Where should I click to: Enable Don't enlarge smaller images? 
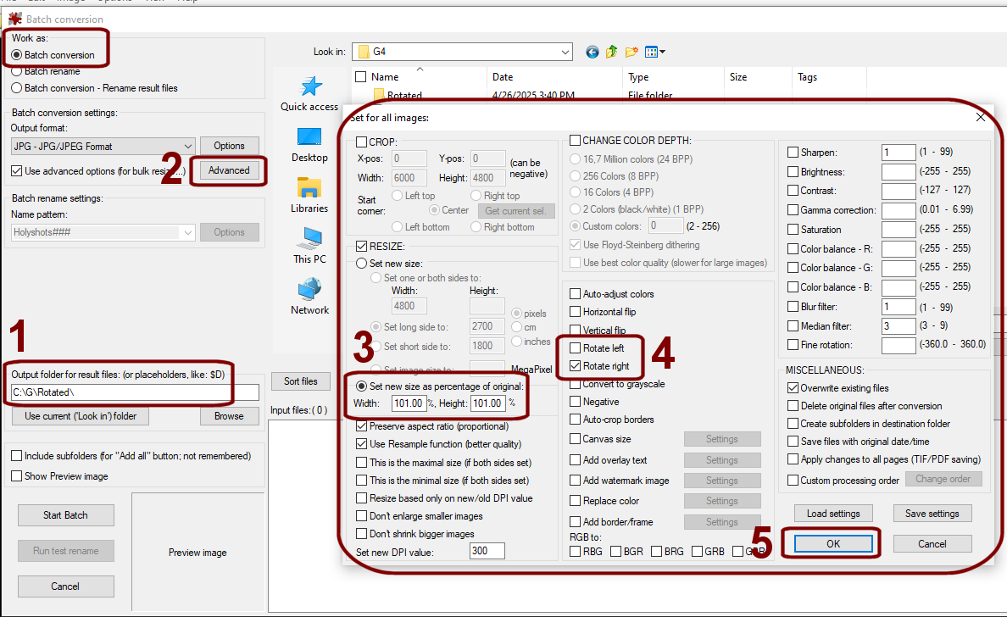362,515
